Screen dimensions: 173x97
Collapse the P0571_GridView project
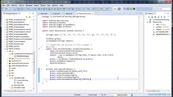[x=5, y=49]
